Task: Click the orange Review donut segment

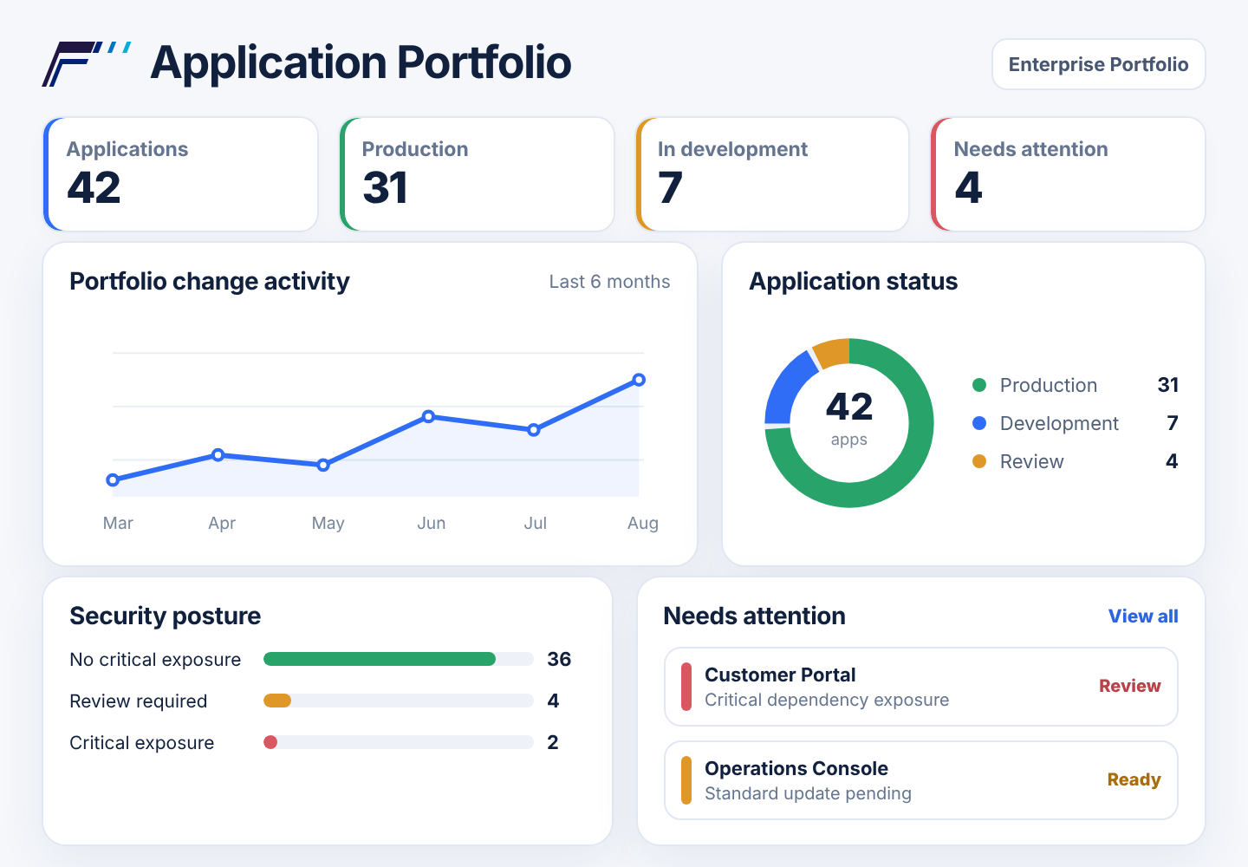Action: tap(833, 351)
